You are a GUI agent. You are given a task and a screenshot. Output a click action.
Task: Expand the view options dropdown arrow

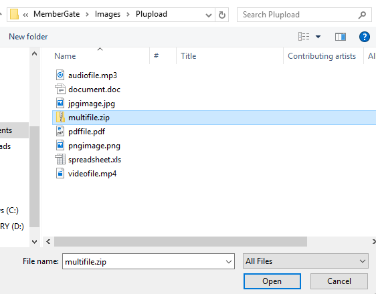[x=318, y=37]
